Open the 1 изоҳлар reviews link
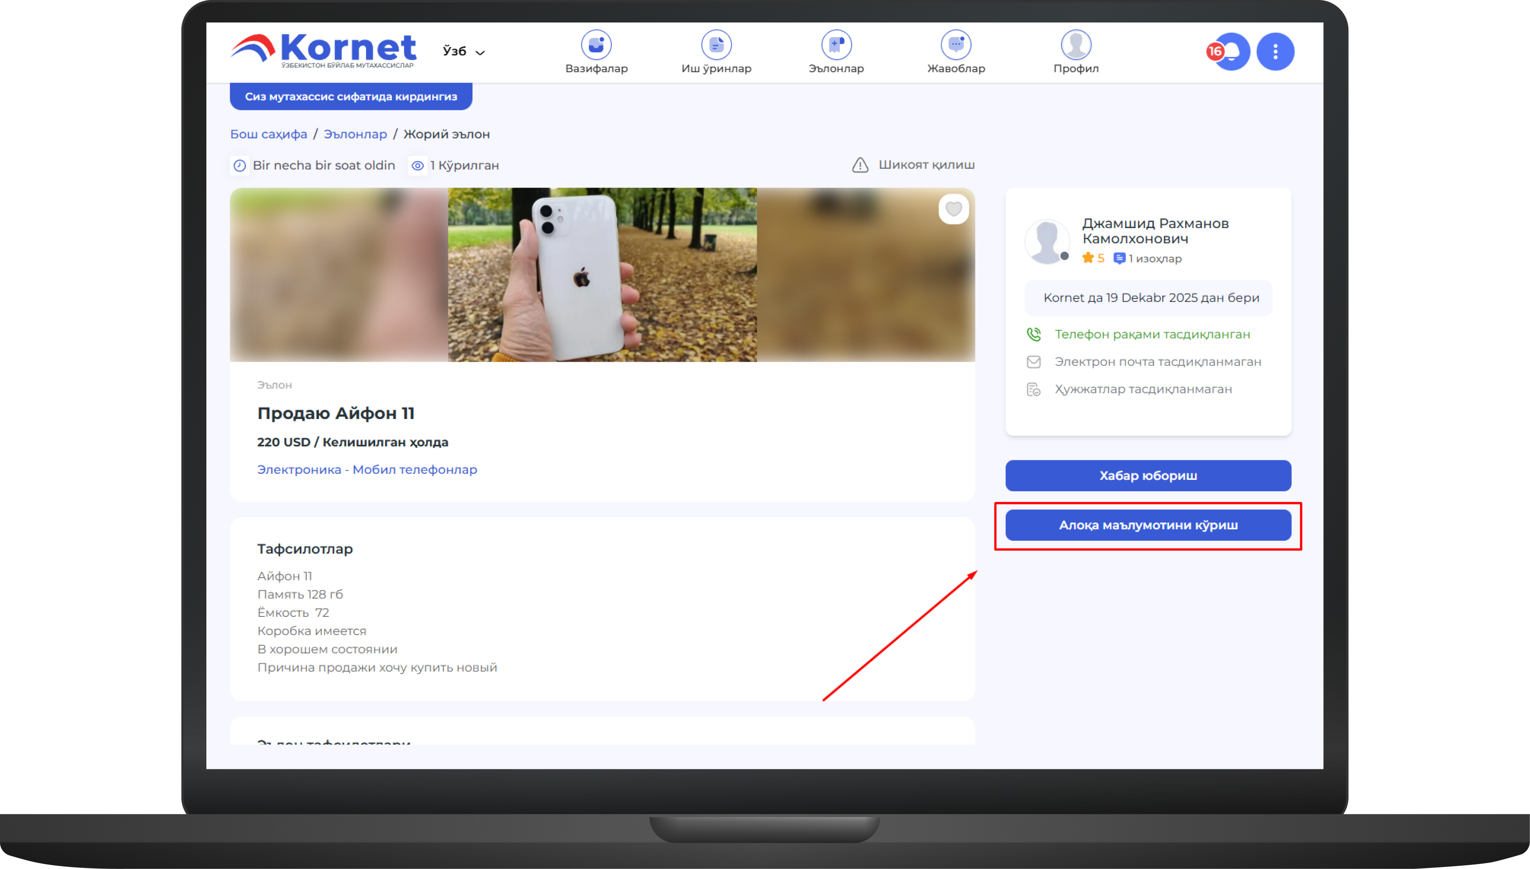Viewport: 1530px width, 869px height. click(1148, 258)
